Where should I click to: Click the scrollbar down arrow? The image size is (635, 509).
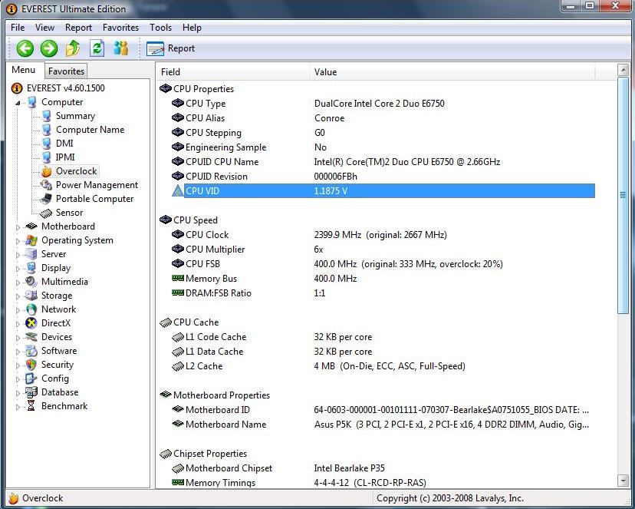point(623,481)
